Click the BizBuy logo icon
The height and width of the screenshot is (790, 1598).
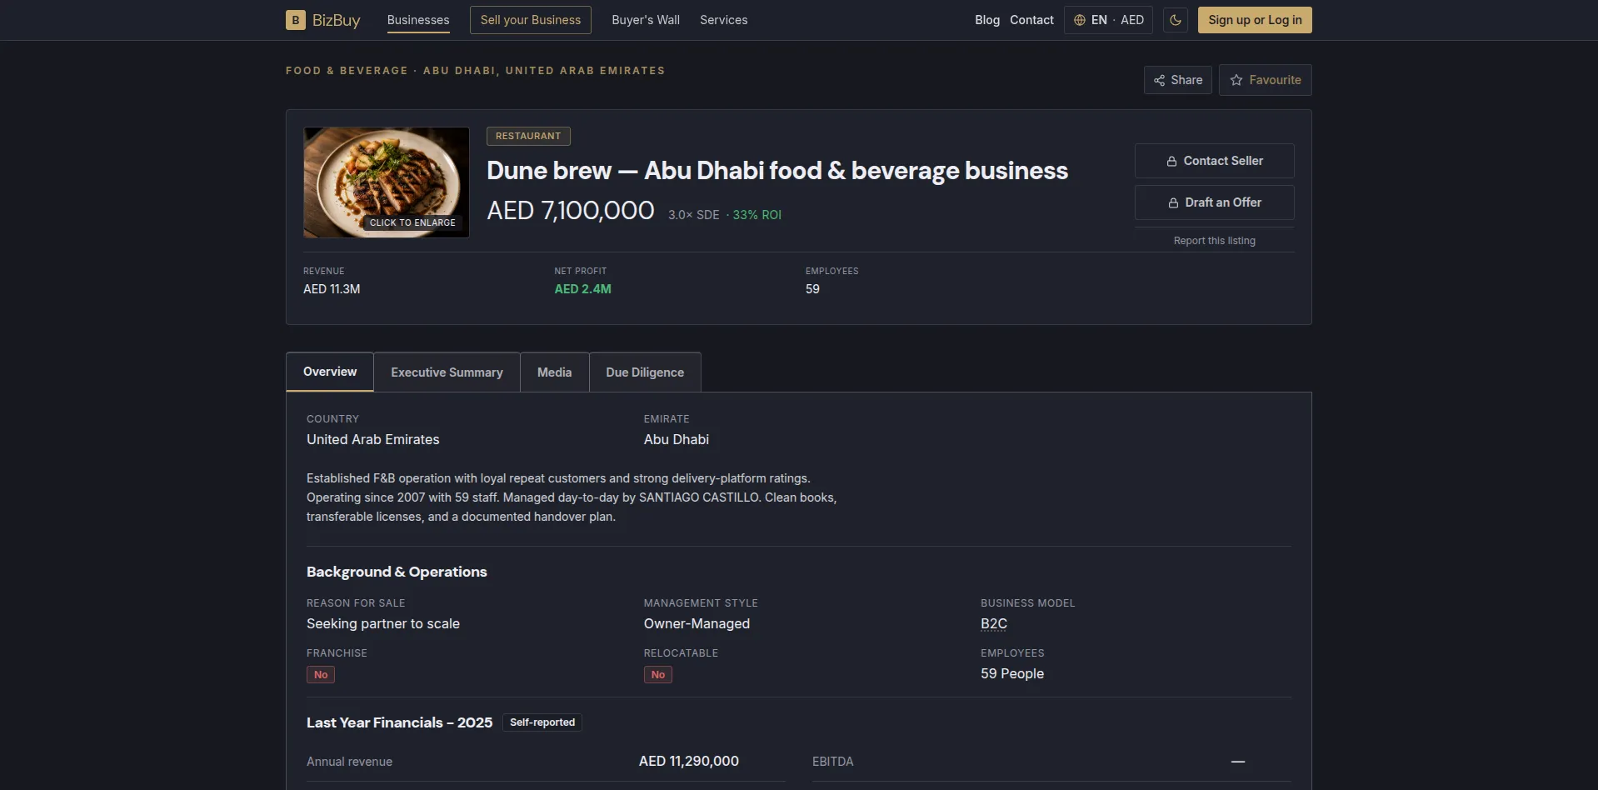click(295, 20)
